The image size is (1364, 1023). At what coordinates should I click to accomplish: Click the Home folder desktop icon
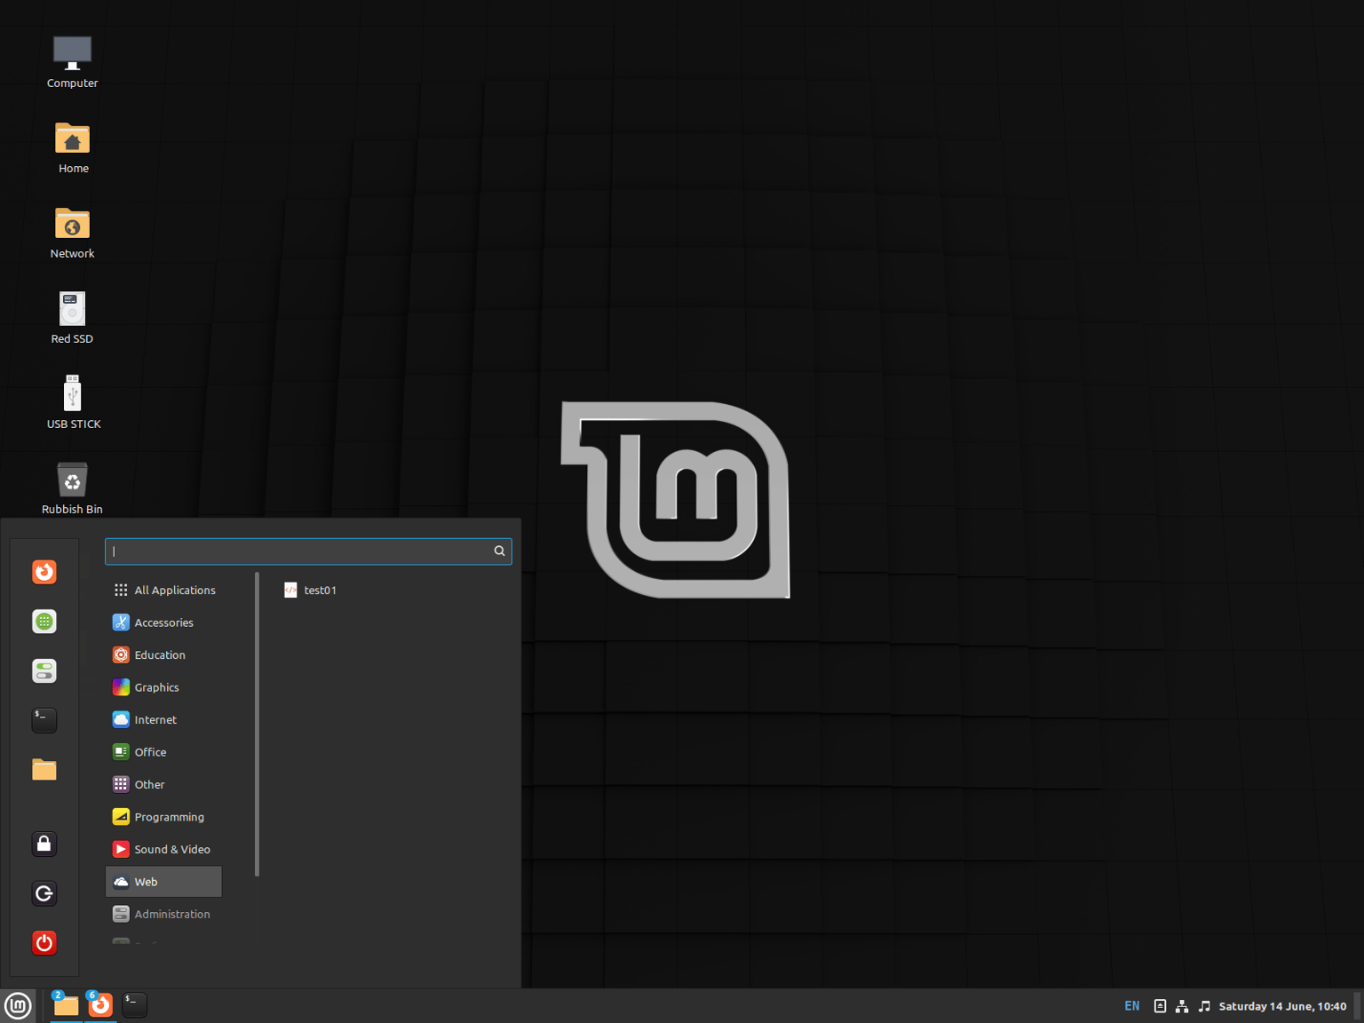(73, 147)
